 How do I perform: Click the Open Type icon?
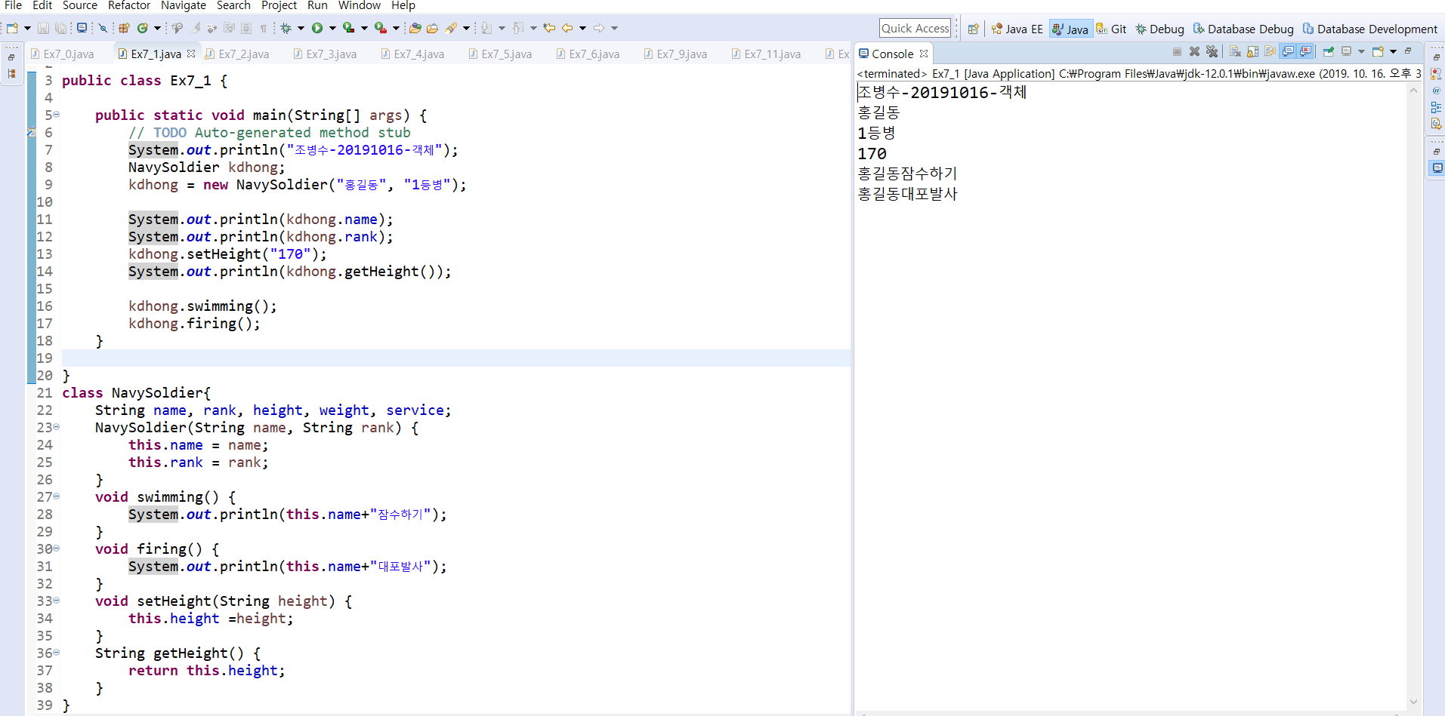tap(415, 28)
